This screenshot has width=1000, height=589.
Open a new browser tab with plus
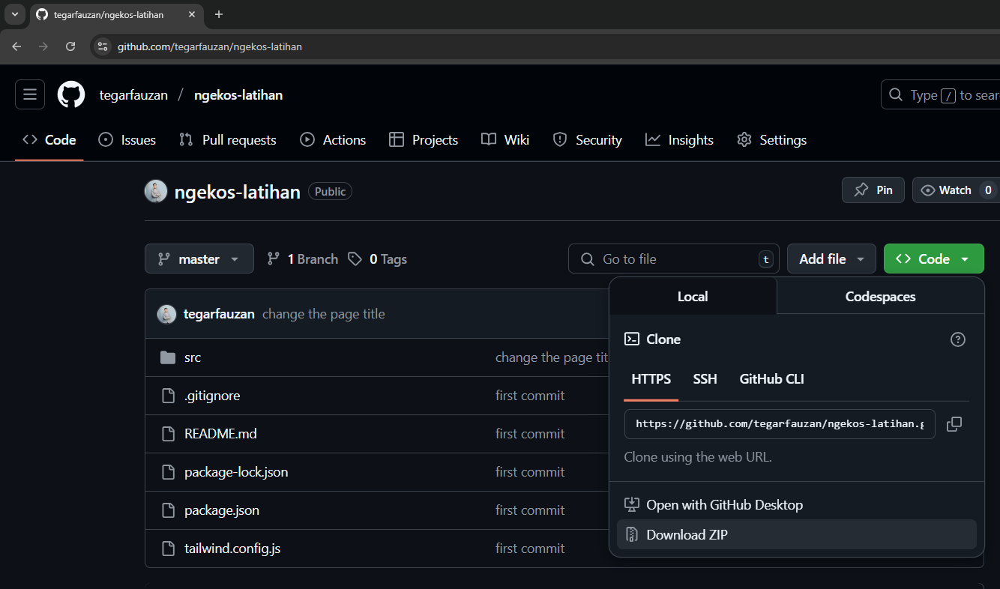click(219, 14)
